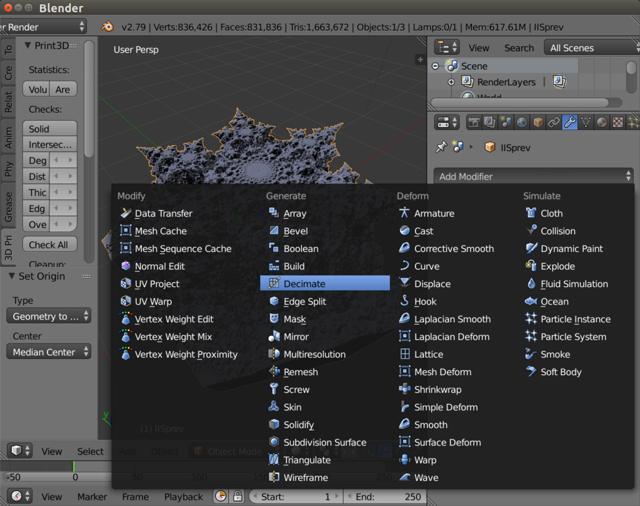Run the Intersections check

pyautogui.click(x=50, y=144)
